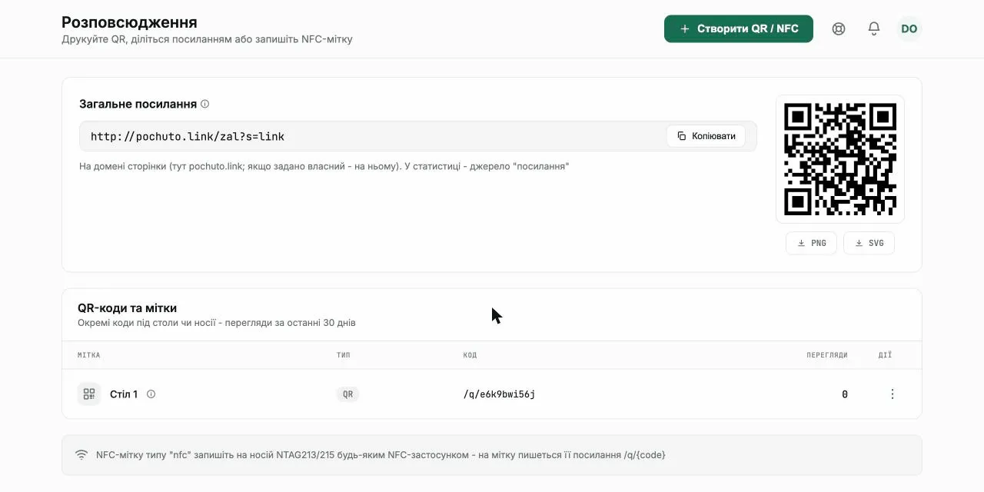Click the Стіл 1 label name
This screenshot has width=984, height=492.
click(124, 394)
